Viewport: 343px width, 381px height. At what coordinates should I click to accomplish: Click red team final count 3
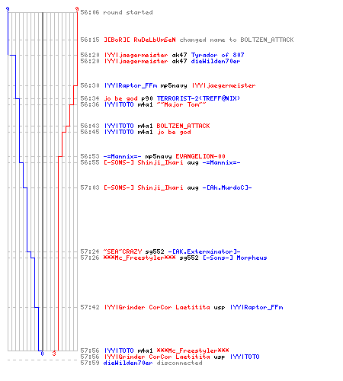54,354
